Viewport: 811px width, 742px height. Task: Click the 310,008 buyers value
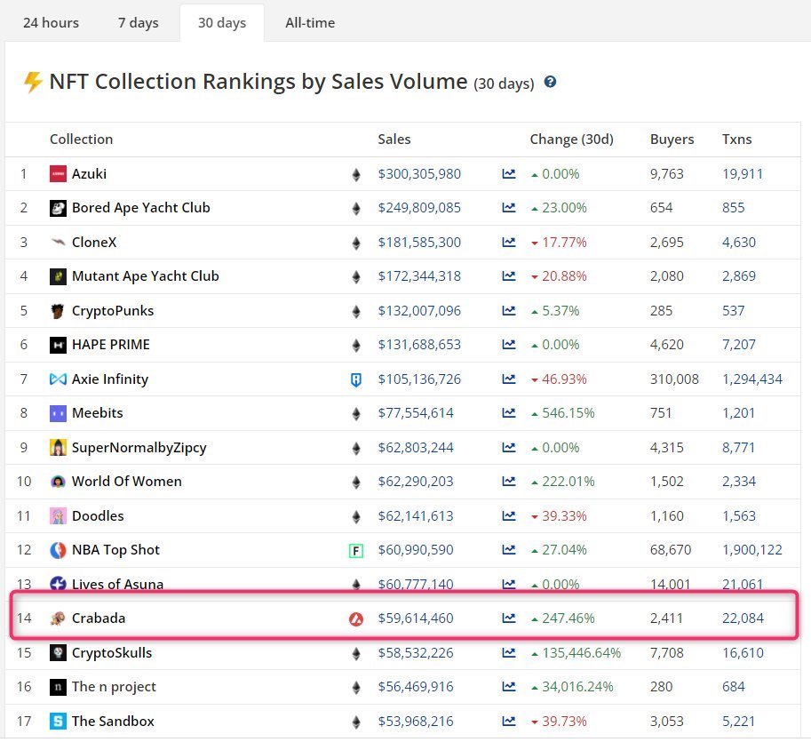tap(674, 379)
